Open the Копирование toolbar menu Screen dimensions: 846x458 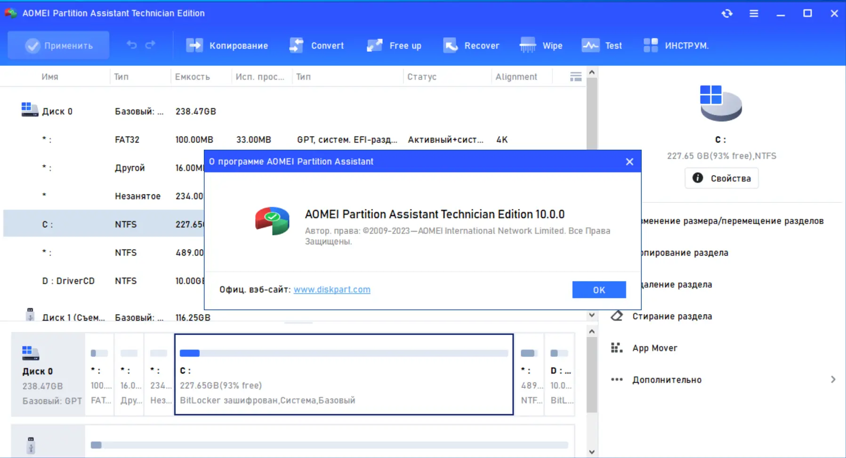227,46
